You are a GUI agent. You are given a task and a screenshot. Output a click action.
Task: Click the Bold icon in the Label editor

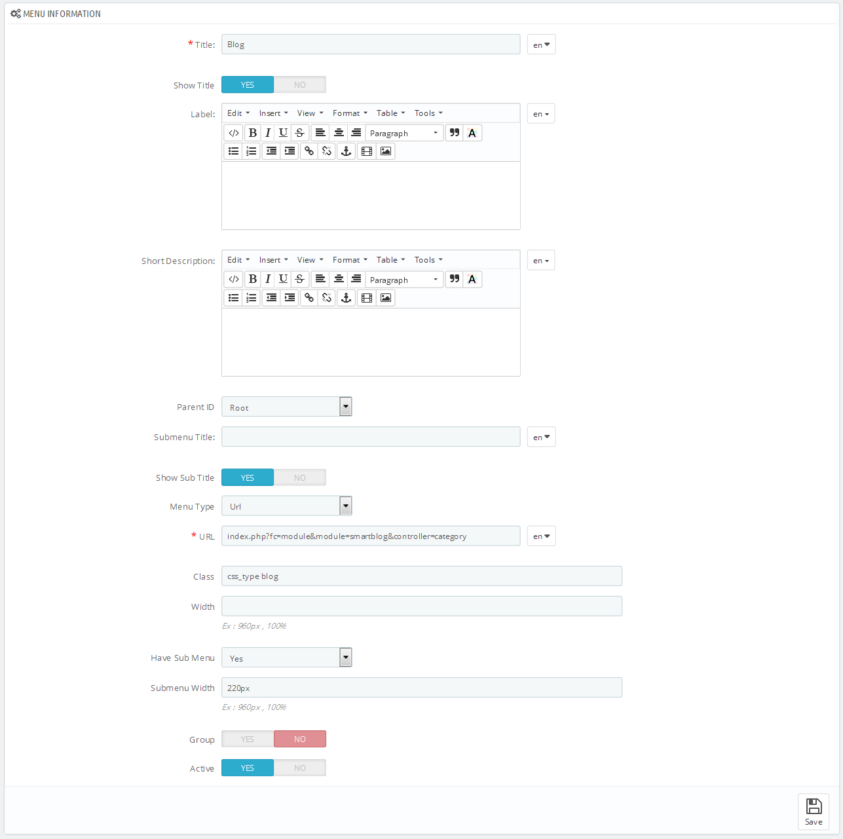tap(252, 133)
